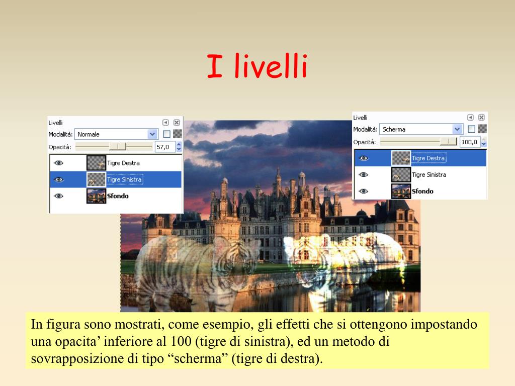Click checkerboard transparency icon in left panel
This screenshot has height=386, width=515.
click(x=178, y=134)
